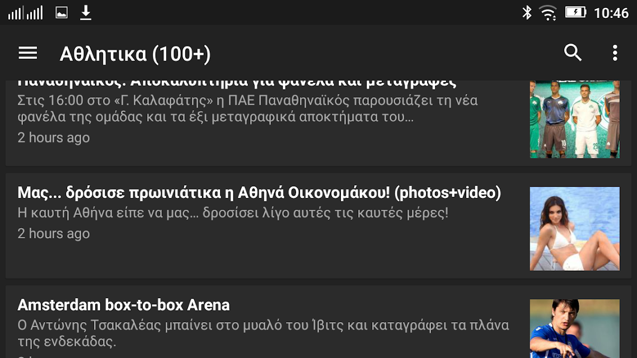Image resolution: width=637 pixels, height=358 pixels.
Task: Tap the download arrow status icon
Action: tap(85, 13)
